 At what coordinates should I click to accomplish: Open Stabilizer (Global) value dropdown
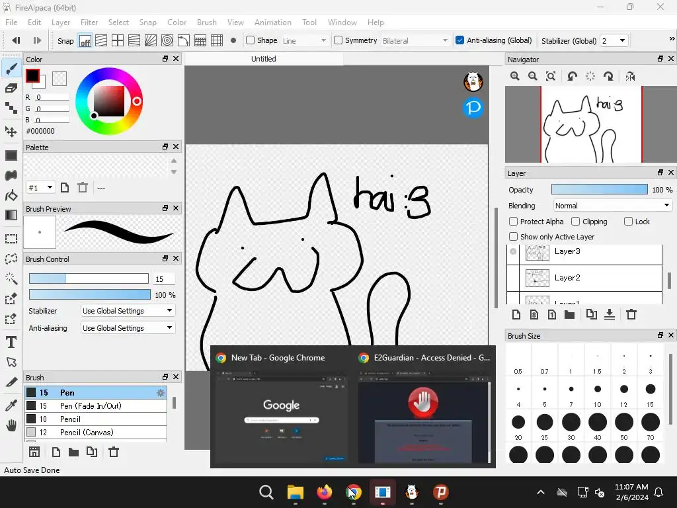click(x=614, y=40)
